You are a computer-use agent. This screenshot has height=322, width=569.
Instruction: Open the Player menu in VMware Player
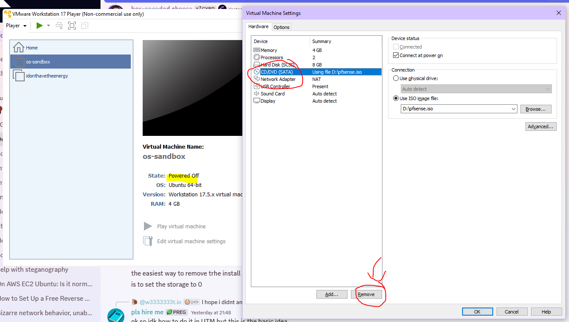click(16, 26)
